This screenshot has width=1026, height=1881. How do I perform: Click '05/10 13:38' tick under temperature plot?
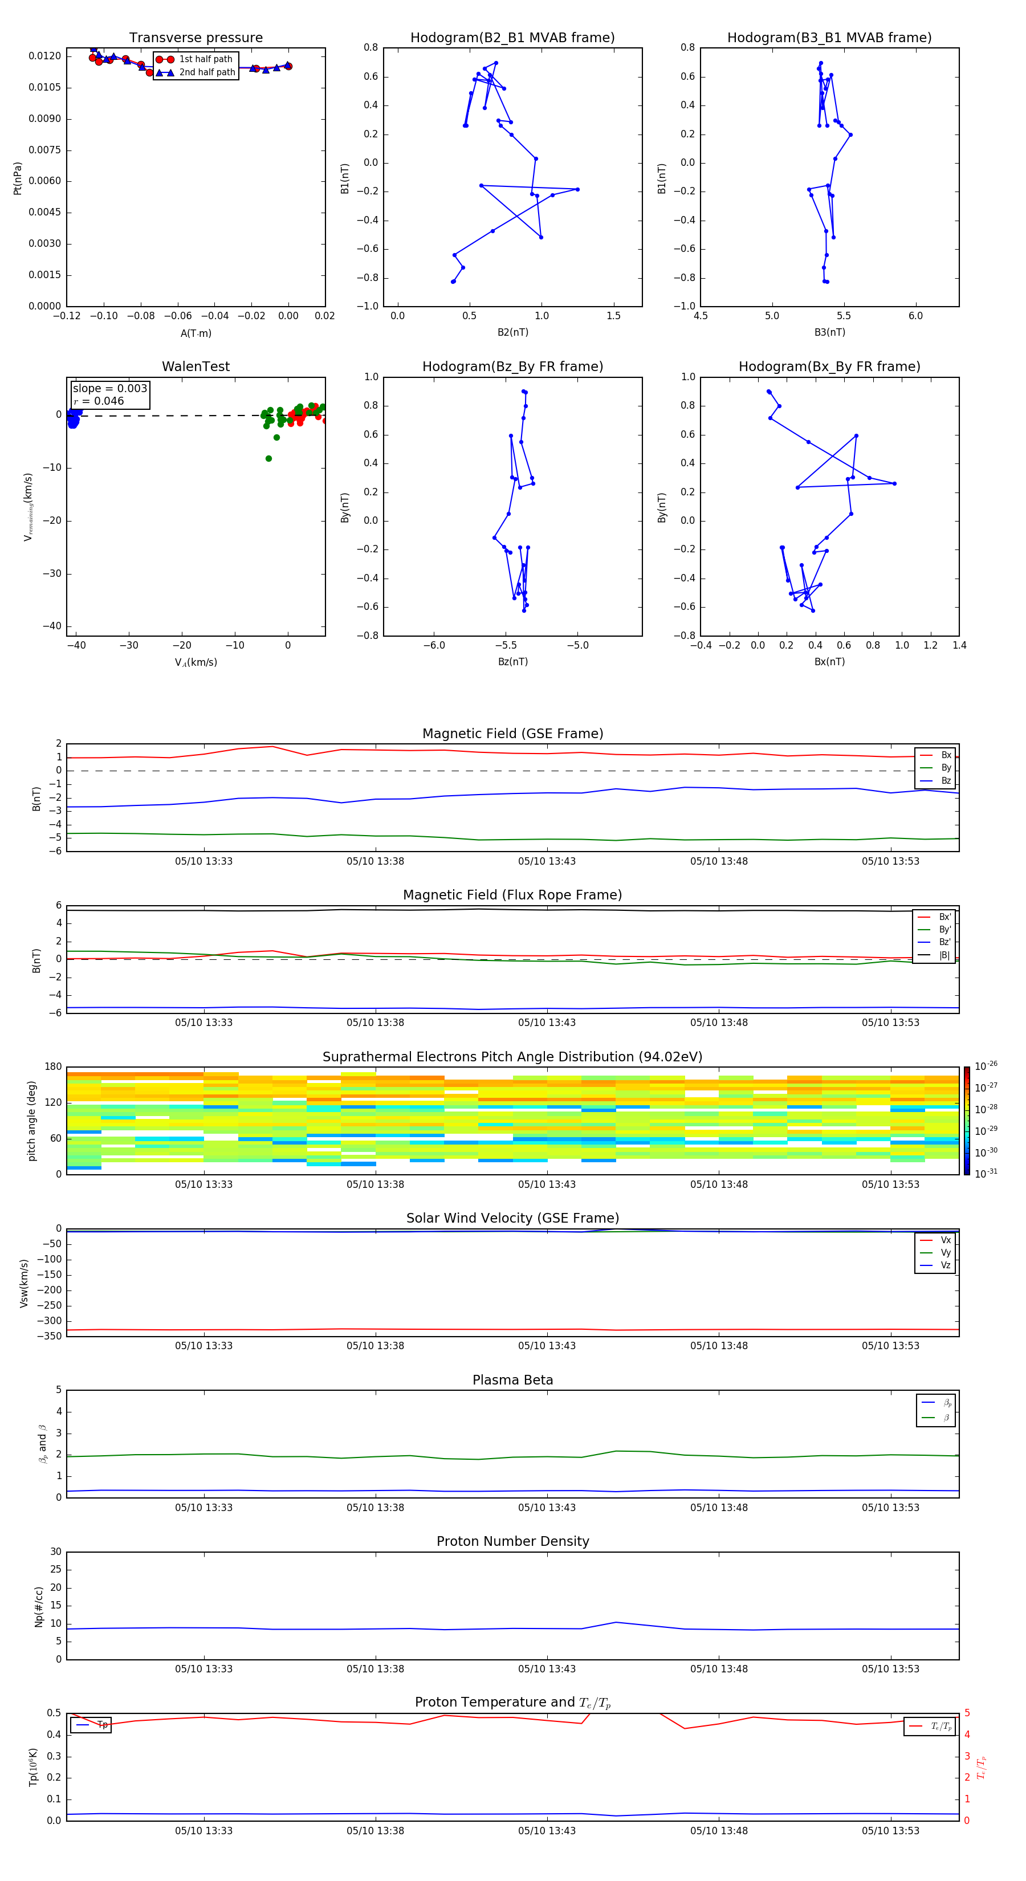click(x=376, y=1831)
